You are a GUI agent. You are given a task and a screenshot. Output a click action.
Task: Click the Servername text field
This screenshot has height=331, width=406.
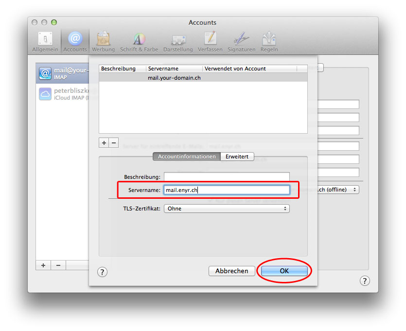pyautogui.click(x=227, y=190)
